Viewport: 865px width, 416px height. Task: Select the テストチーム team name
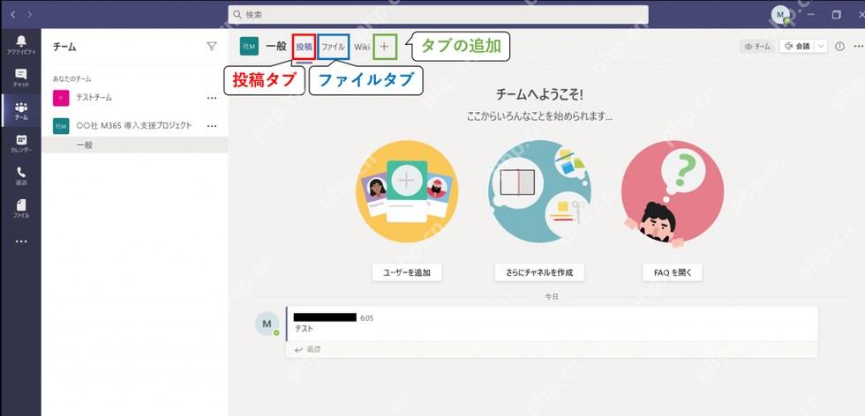tap(94, 98)
